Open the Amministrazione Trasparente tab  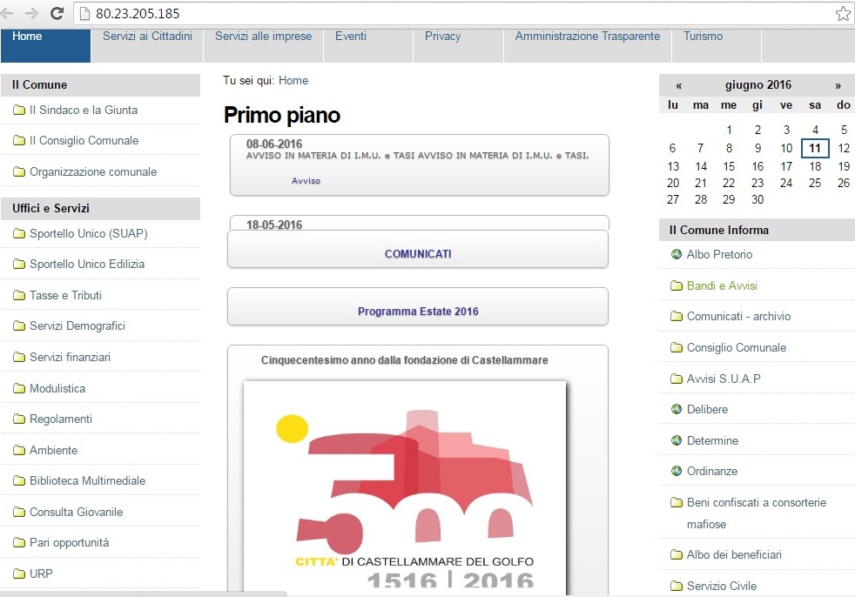click(x=587, y=37)
